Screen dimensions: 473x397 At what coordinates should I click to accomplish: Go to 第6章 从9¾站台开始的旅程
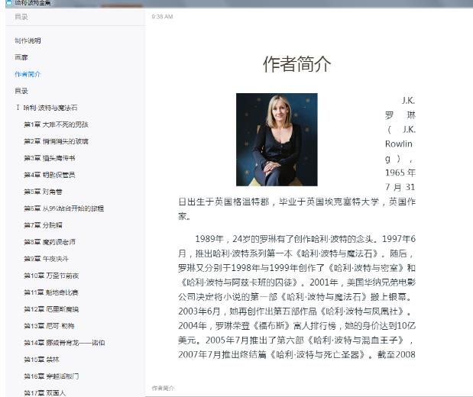(x=64, y=208)
